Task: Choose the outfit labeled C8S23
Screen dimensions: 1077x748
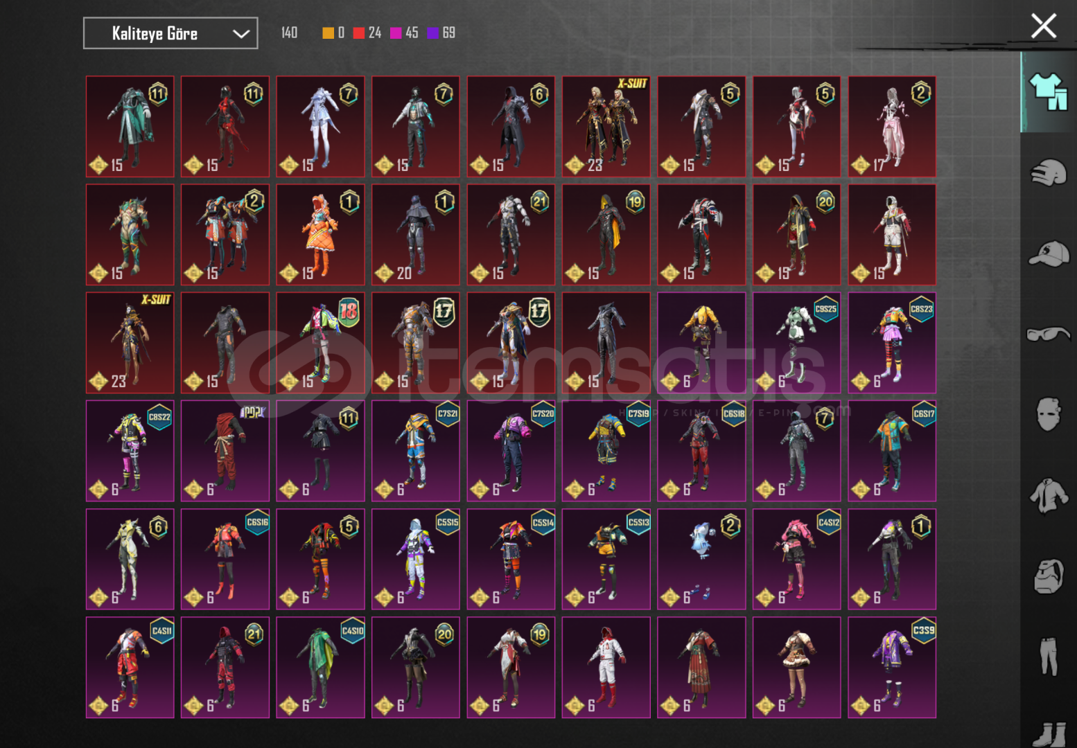Action: pyautogui.click(x=892, y=343)
